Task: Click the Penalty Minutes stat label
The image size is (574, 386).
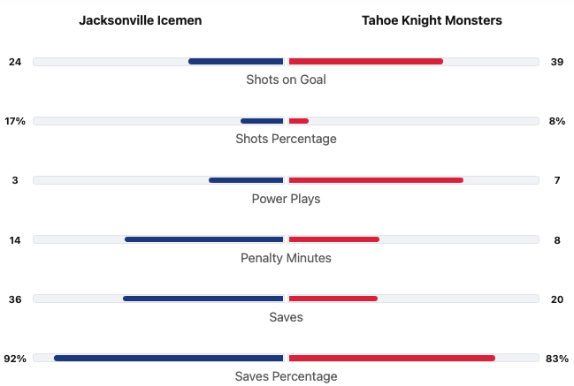Action: (286, 258)
